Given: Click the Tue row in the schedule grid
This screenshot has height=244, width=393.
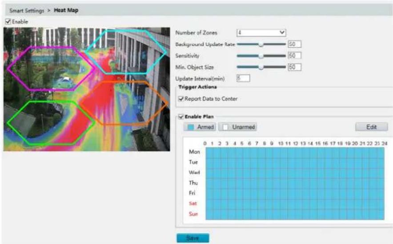Looking at the screenshot, I should click(295, 163).
